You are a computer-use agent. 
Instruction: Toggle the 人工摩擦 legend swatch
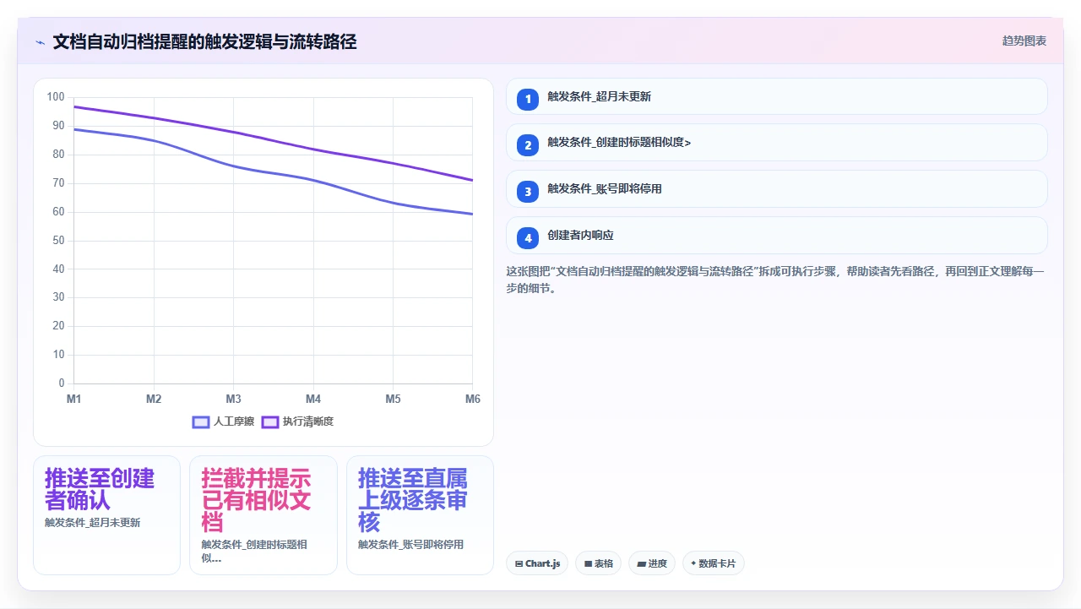[x=201, y=421]
